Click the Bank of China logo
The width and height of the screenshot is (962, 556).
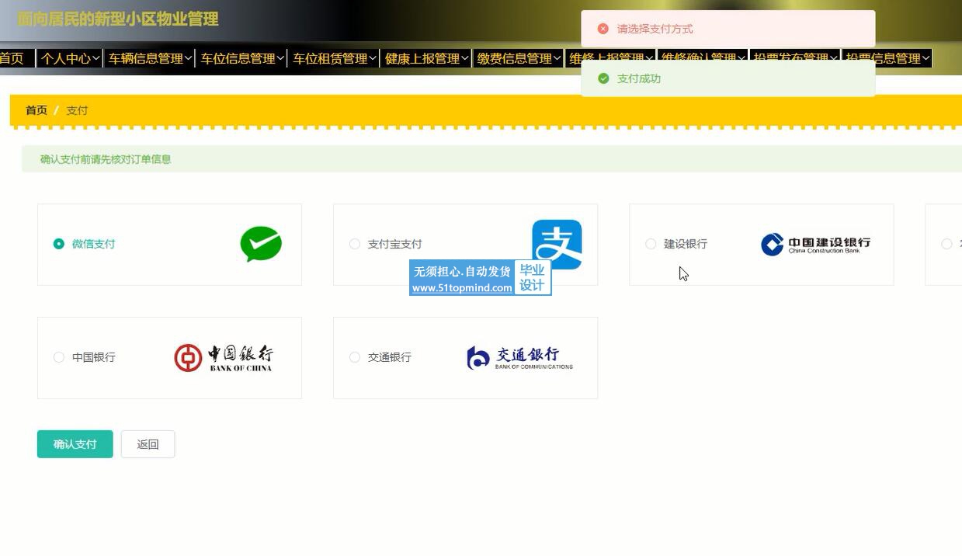(224, 358)
